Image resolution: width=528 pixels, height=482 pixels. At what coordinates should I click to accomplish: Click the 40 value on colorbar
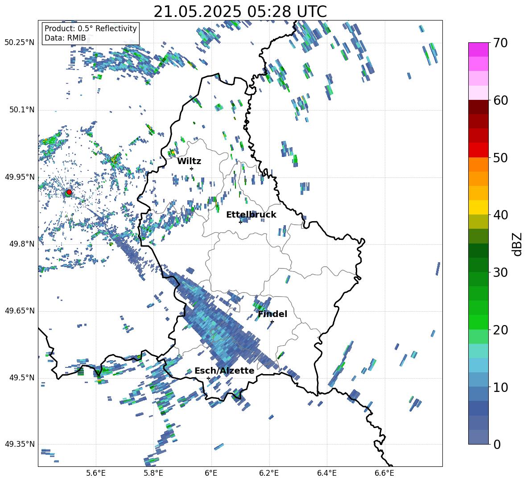[500, 215]
